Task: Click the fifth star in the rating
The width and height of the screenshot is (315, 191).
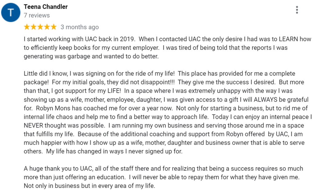Action: coord(54,27)
